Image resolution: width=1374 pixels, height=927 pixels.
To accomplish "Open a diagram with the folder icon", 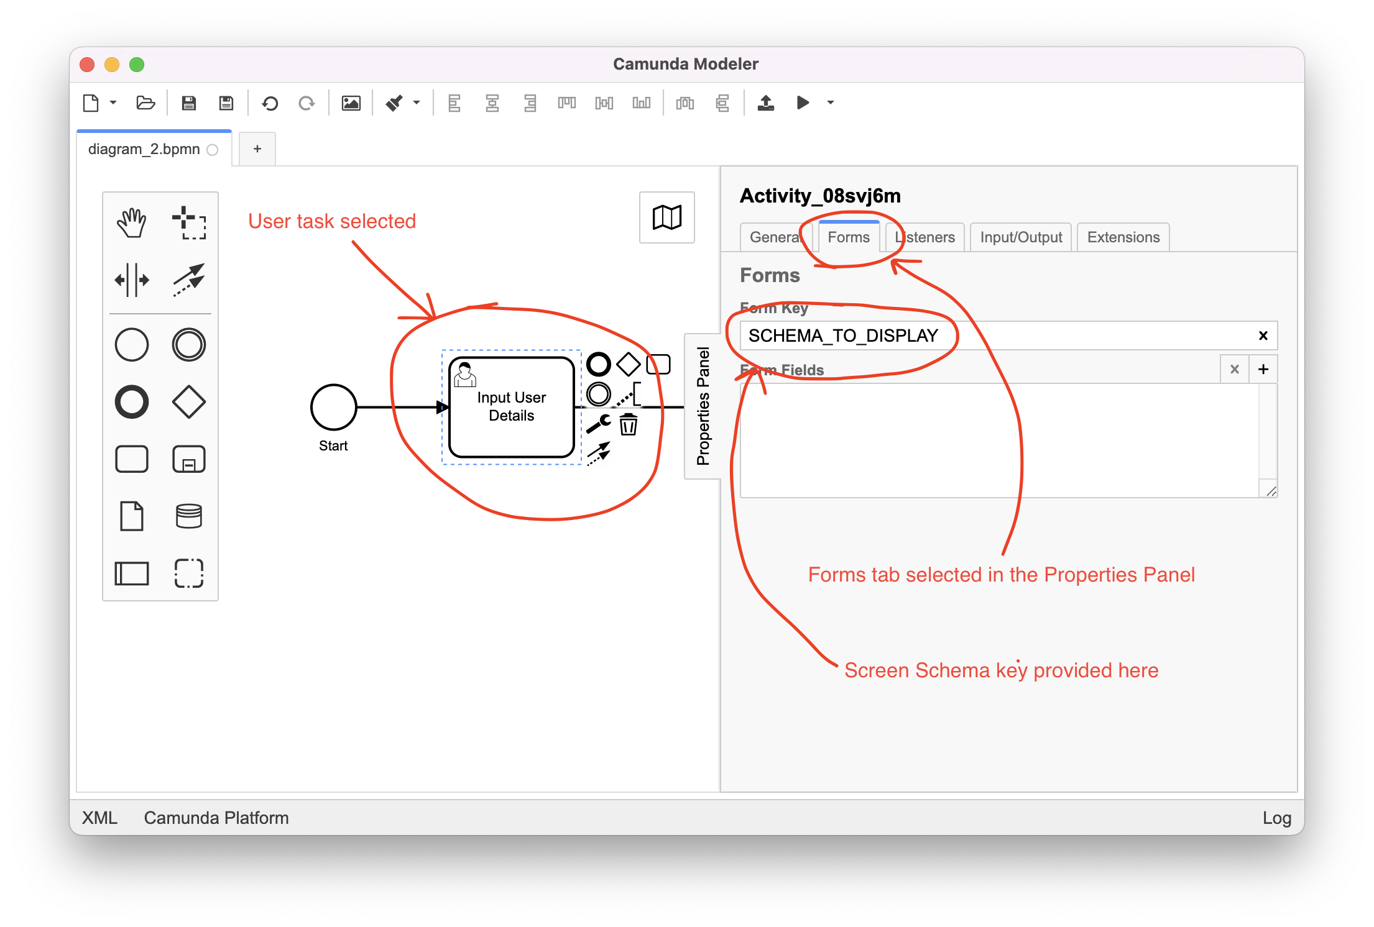I will click(145, 103).
